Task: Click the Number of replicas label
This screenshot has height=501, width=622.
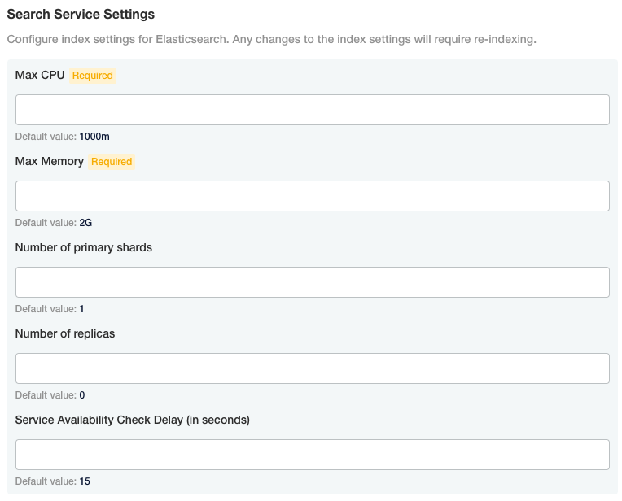Action: click(x=65, y=333)
